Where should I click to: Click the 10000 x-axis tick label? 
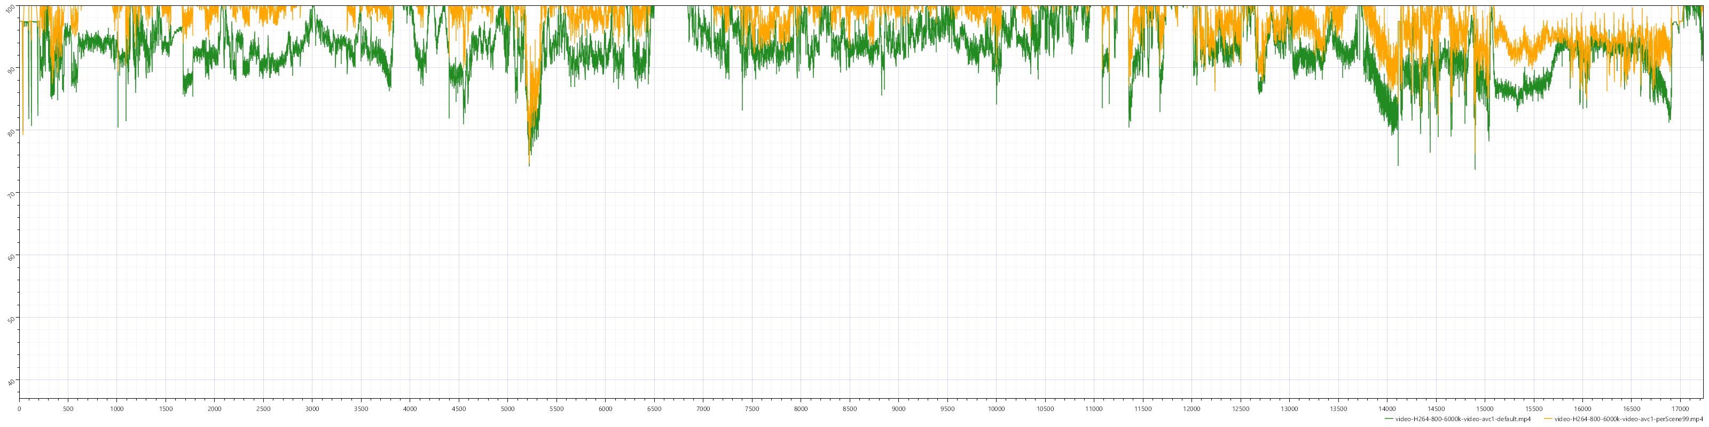(x=996, y=409)
